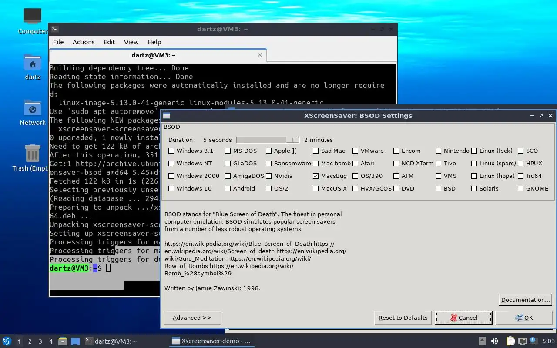The image size is (557, 348).
Task: Open the Trash desktop icon
Action: click(33, 154)
